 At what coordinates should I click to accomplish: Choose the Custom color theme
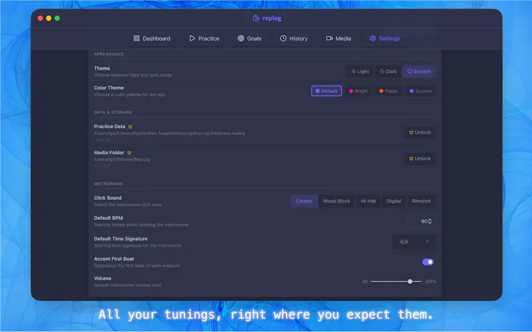click(421, 91)
